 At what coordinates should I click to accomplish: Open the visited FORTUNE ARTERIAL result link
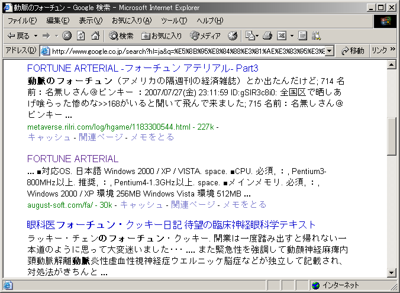(73, 159)
